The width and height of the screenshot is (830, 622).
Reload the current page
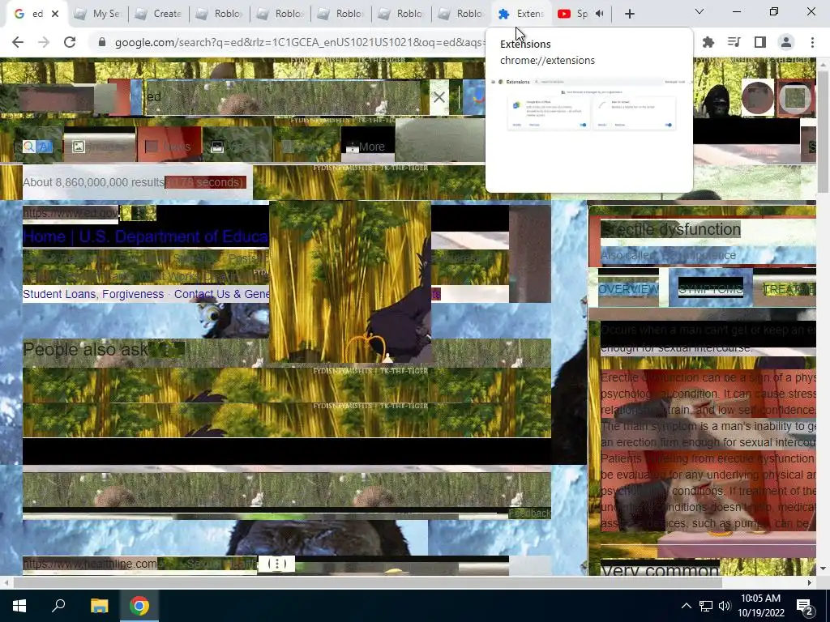pyautogui.click(x=70, y=42)
